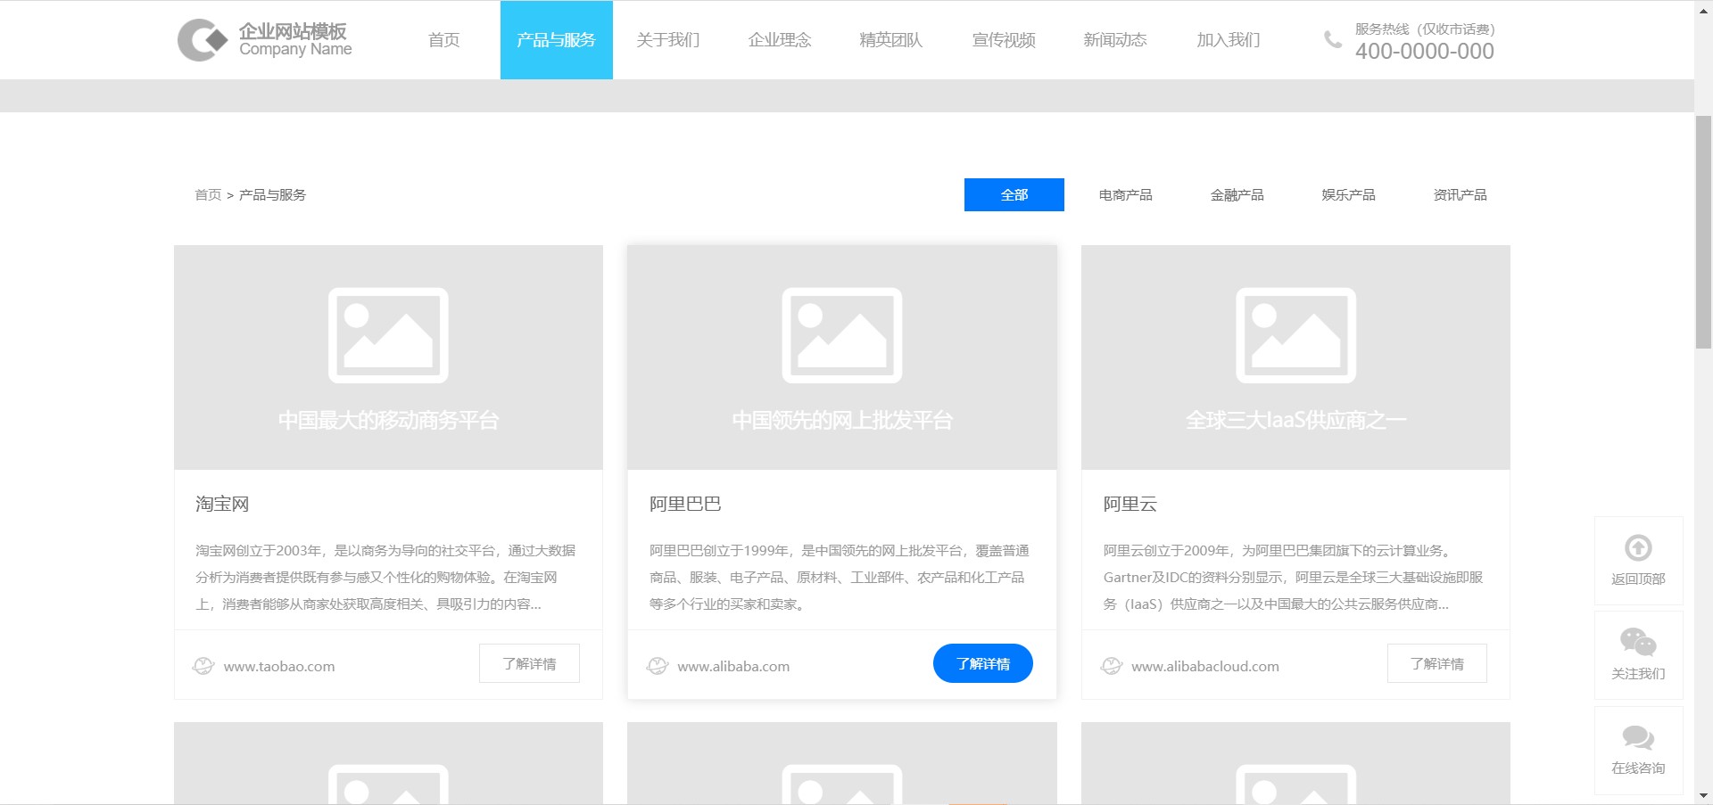Click the phone hotline icon
This screenshot has width=1713, height=805.
point(1332,39)
